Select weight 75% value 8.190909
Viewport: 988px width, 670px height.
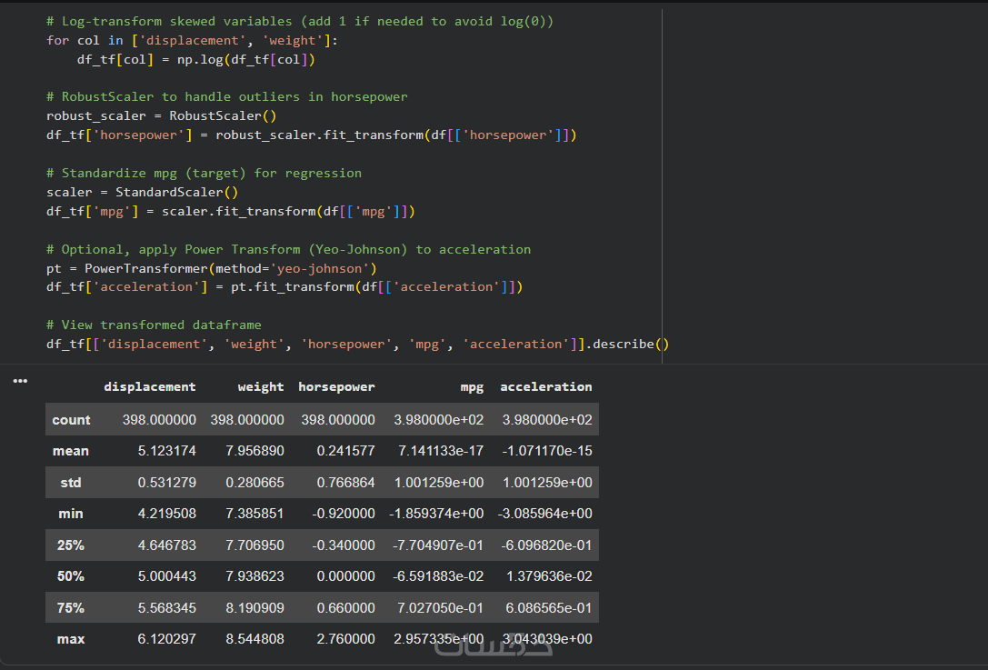point(254,607)
